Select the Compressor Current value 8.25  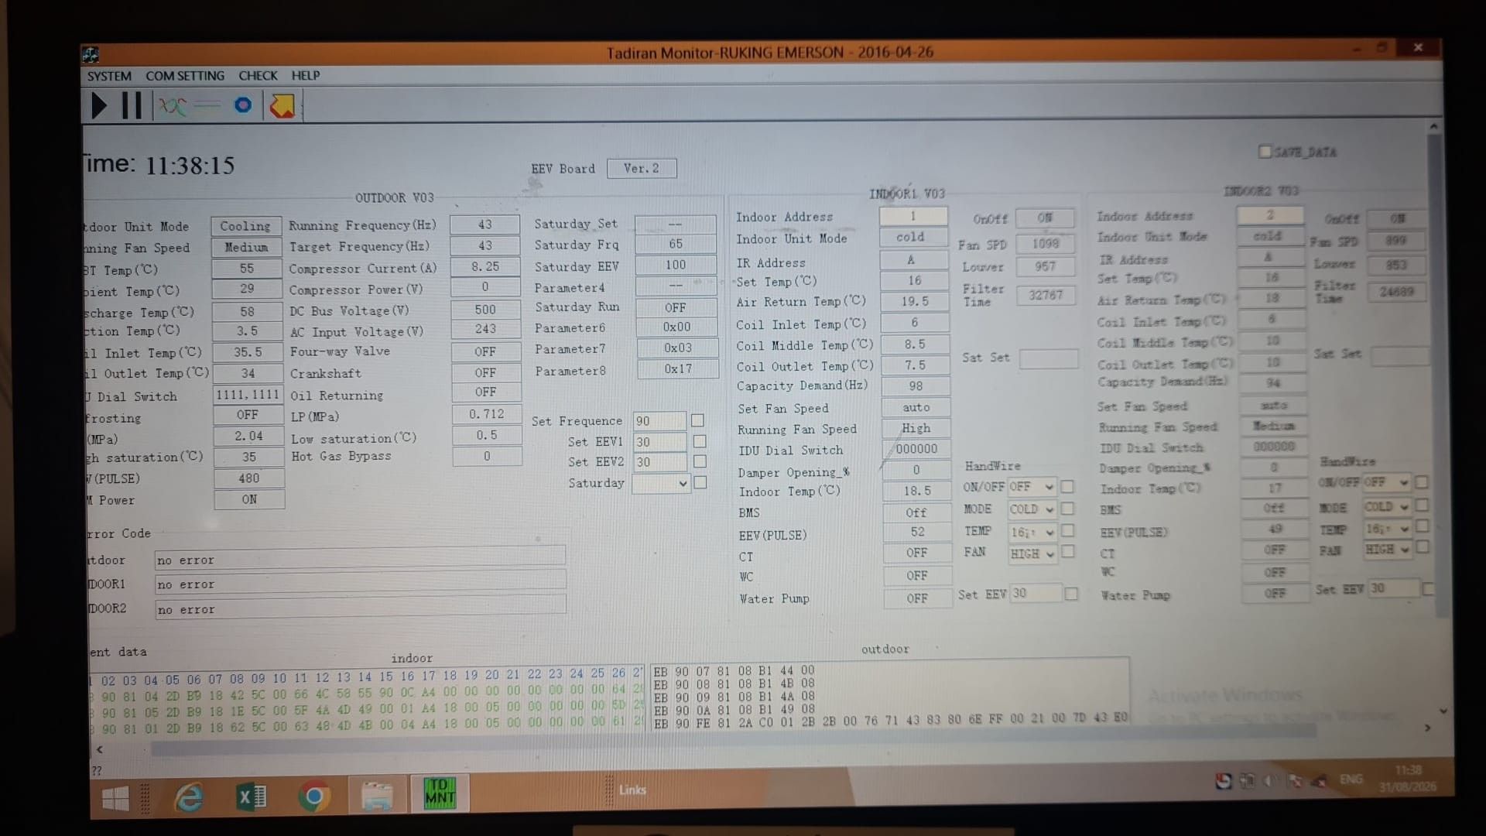click(x=485, y=266)
